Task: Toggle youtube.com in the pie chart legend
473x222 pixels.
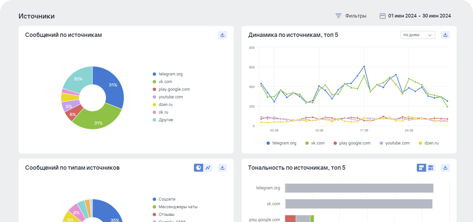Action: [168, 97]
